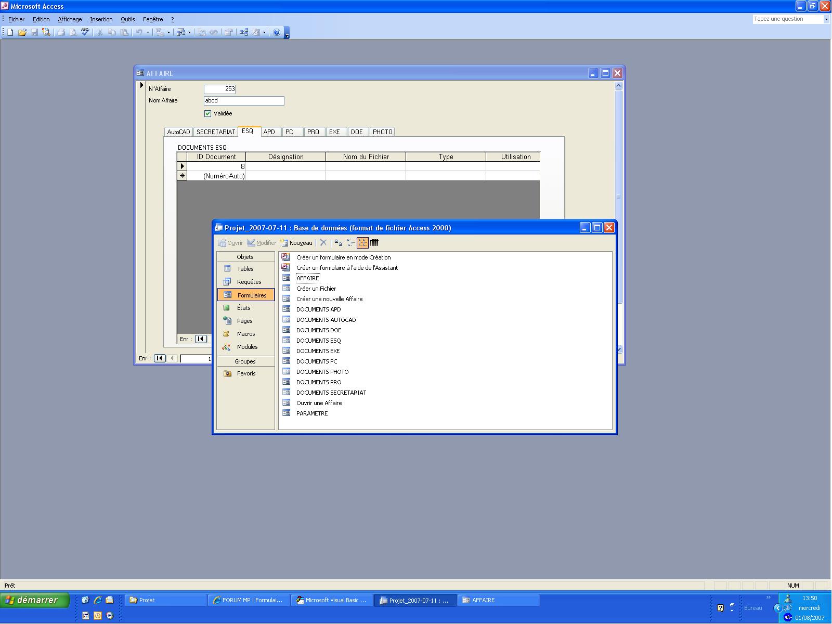Toggle the List view button
The width and height of the screenshot is (832, 624).
coord(362,243)
